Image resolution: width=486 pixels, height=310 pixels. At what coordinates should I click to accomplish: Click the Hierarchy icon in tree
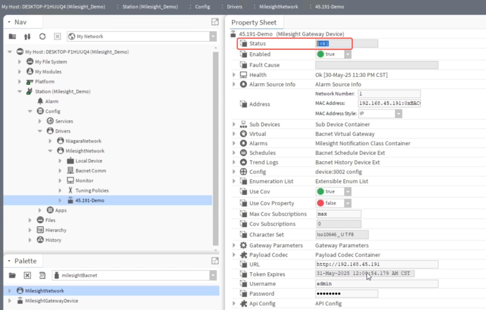(x=40, y=230)
